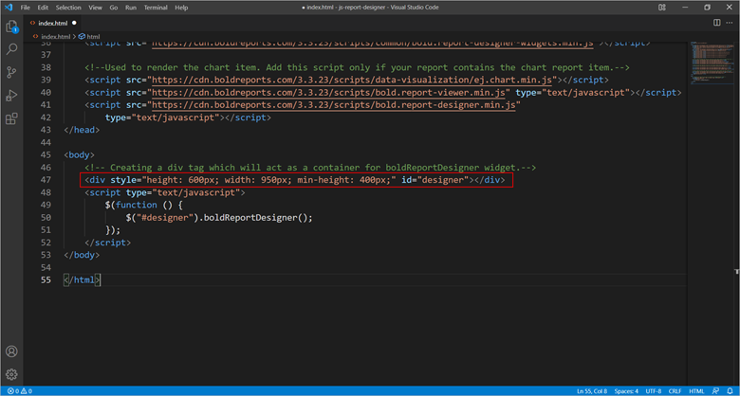Screen dimensions: 740x396
Task: Click script type line 48 code
Action: coord(165,192)
